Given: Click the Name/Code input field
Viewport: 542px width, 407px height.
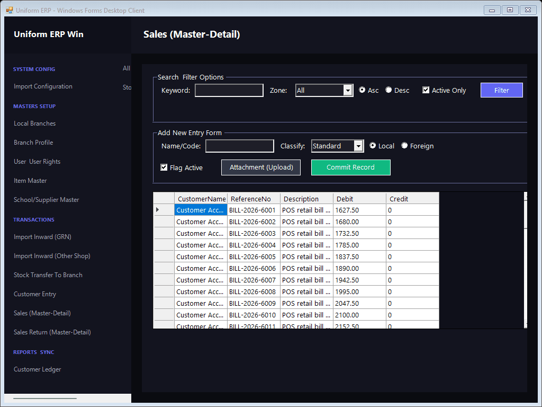Looking at the screenshot, I should pos(240,146).
